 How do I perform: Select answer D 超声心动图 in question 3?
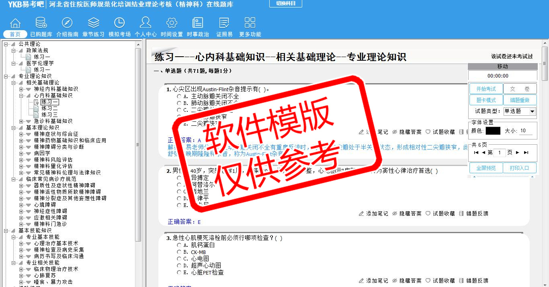(179, 266)
